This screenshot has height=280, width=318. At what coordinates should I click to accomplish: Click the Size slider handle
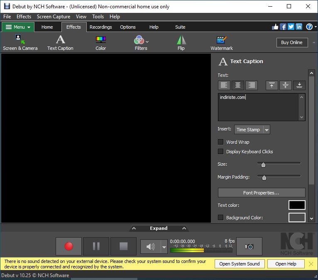263,165
